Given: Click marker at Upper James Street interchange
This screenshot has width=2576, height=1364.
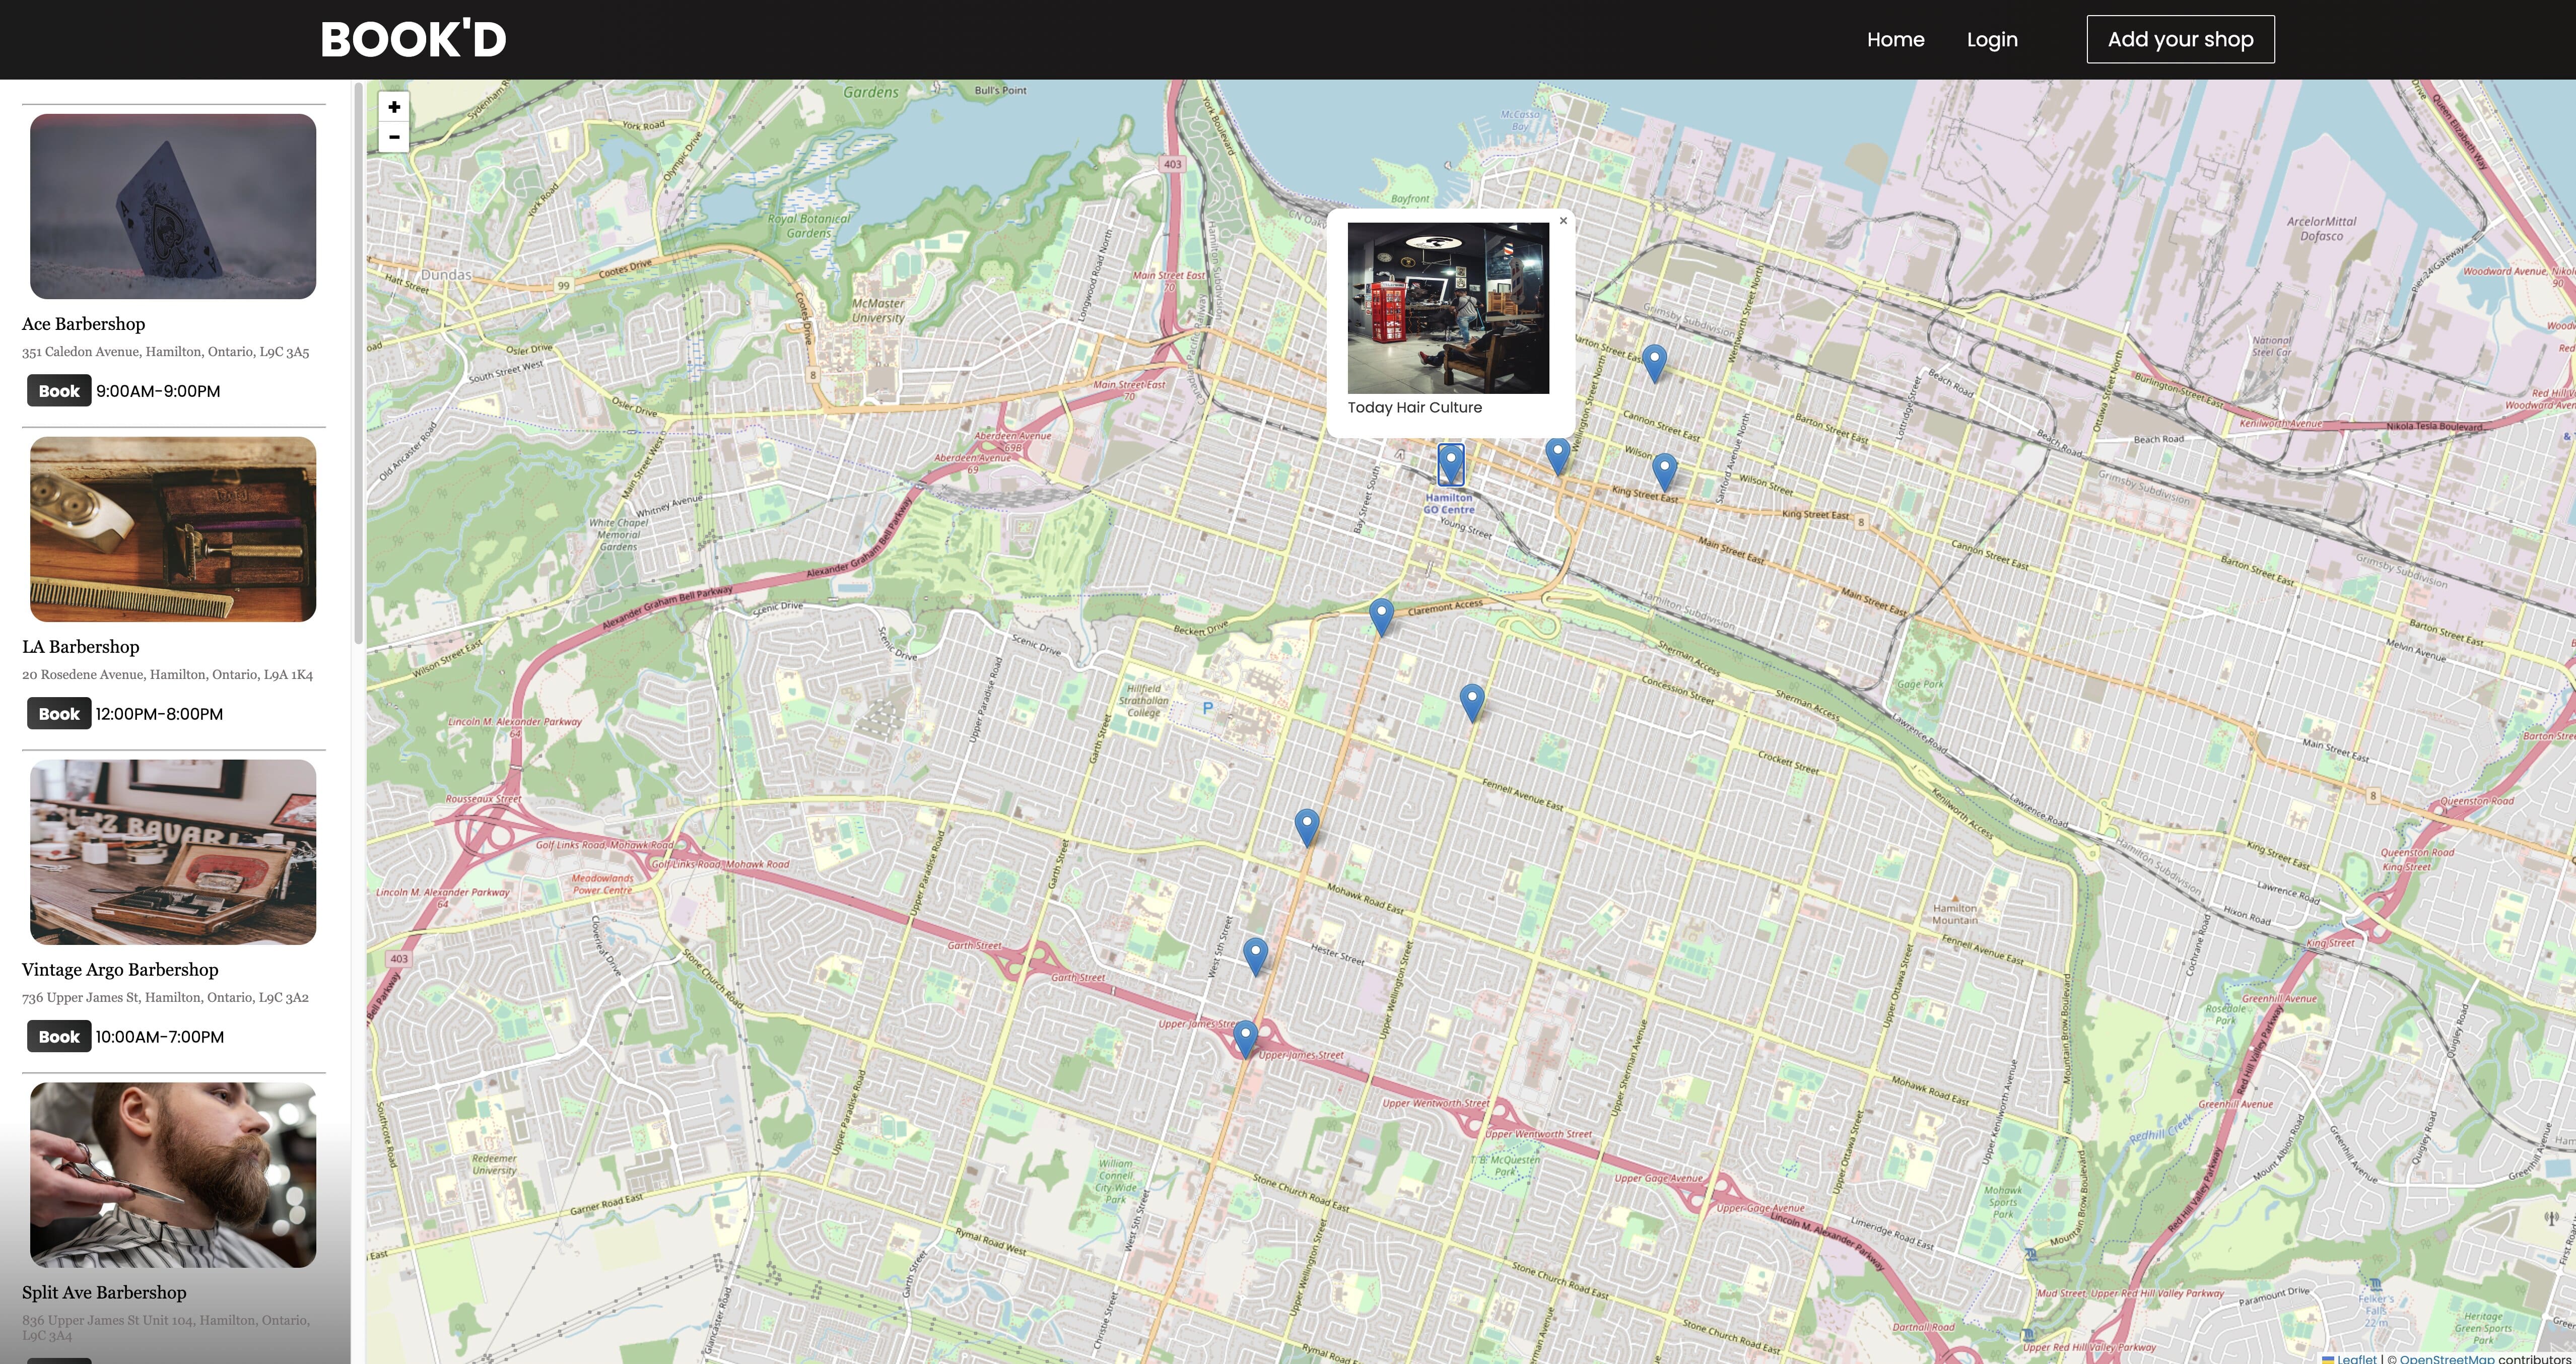Looking at the screenshot, I should point(1245,1038).
